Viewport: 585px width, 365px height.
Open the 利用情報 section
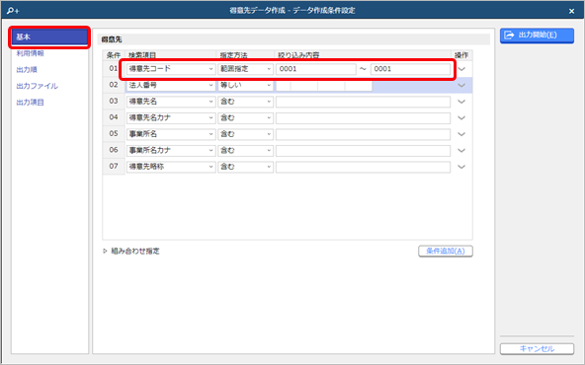coord(31,53)
